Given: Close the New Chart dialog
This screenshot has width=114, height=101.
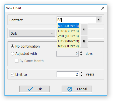Looking at the screenshot, I should point(103,8).
